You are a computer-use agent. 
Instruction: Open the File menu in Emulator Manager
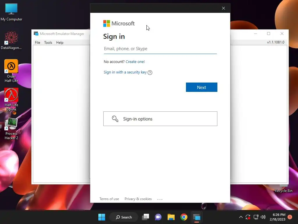tap(38, 43)
